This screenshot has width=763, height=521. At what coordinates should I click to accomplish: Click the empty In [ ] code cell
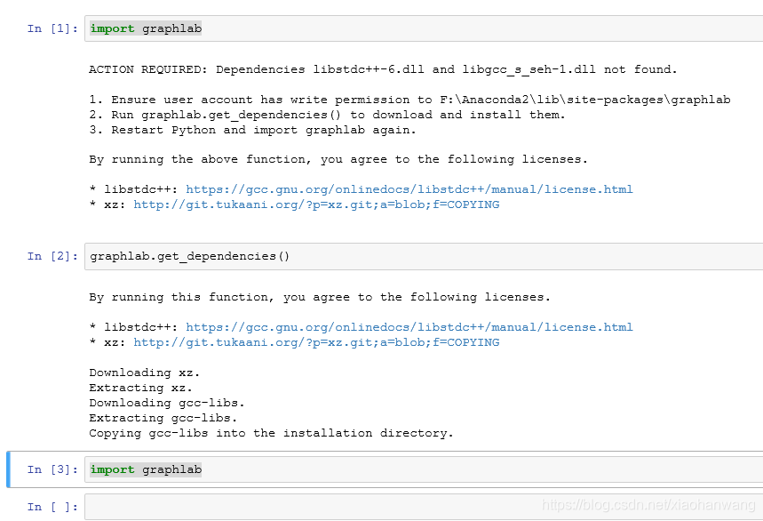[x=424, y=507]
